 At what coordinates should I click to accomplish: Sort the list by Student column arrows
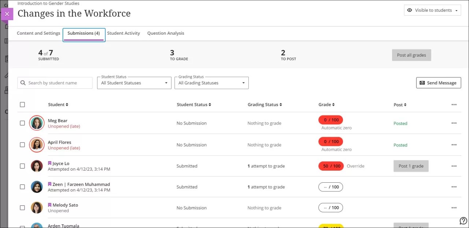click(x=67, y=105)
